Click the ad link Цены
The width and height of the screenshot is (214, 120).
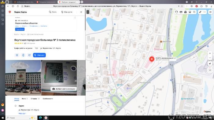point(17,26)
